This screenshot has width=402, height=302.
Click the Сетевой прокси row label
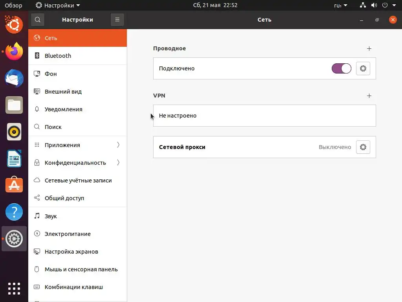point(182,147)
